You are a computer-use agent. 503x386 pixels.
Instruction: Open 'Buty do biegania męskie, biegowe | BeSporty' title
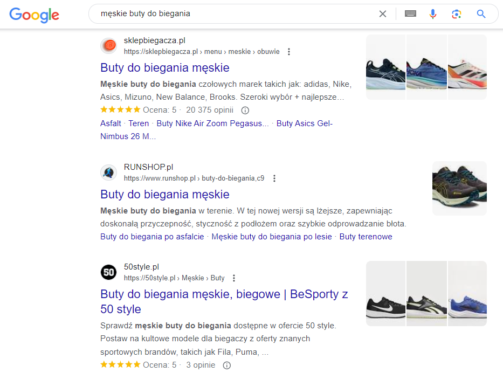coord(224,301)
